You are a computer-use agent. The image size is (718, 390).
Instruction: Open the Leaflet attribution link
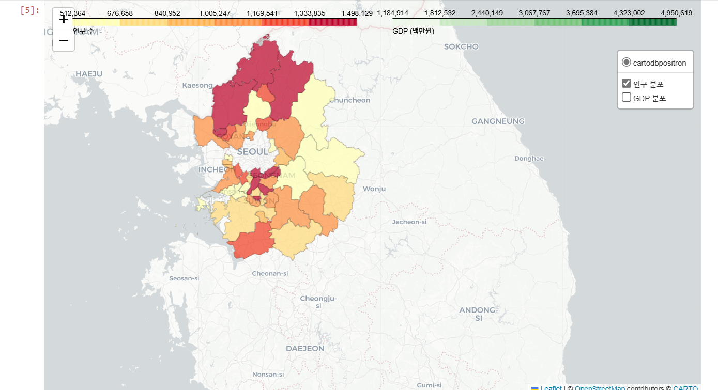(x=551, y=388)
